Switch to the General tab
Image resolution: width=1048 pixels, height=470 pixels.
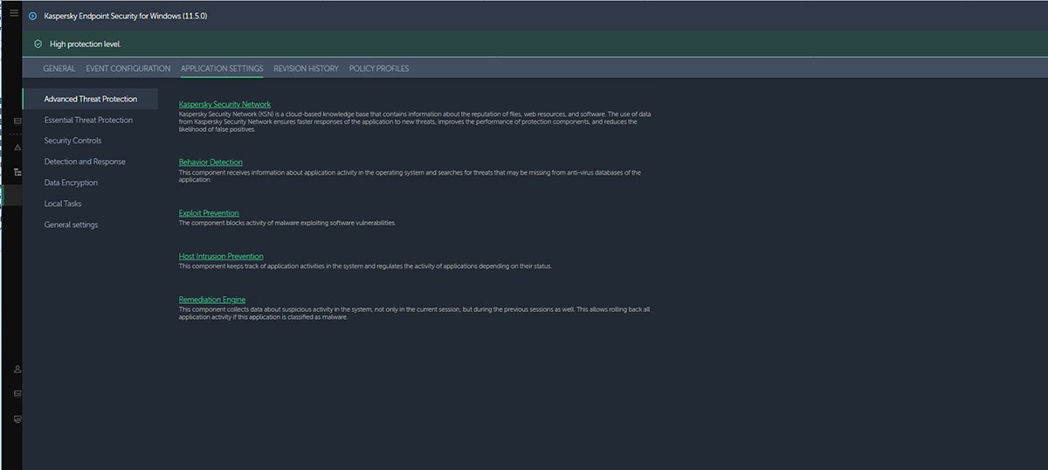point(59,69)
